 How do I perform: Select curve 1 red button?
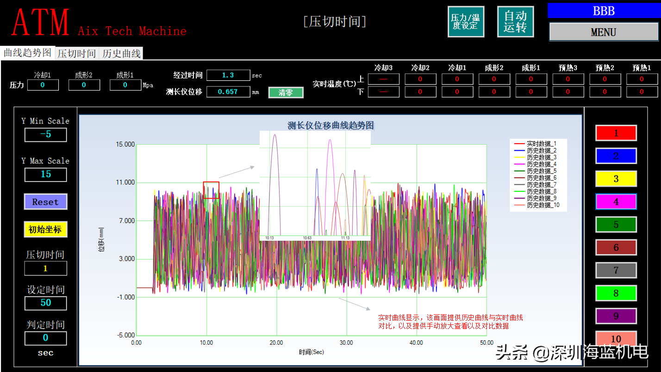[x=616, y=133]
